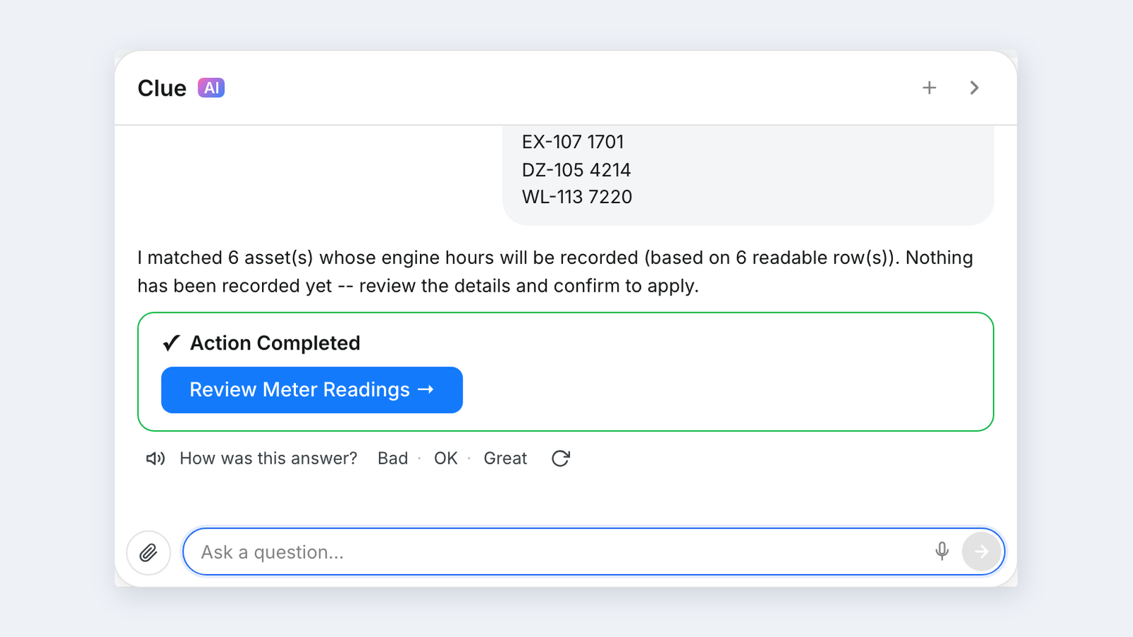The image size is (1133, 637).
Task: Click the AI badge next to Clue
Action: (x=211, y=88)
